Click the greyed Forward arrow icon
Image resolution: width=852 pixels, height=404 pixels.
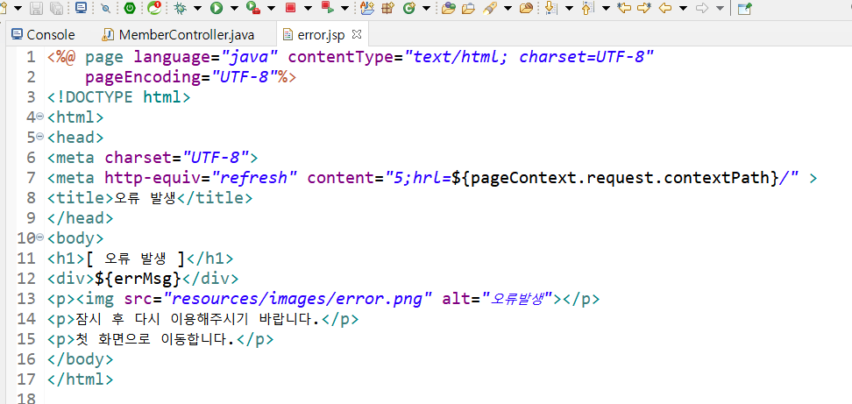pos(703,8)
